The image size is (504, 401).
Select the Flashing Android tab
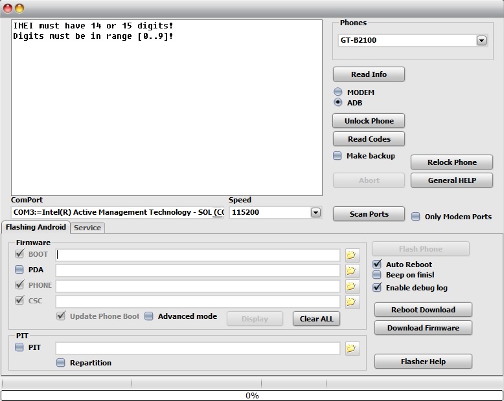[36, 227]
